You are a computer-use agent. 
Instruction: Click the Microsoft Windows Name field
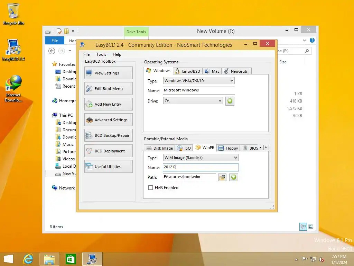199,90
